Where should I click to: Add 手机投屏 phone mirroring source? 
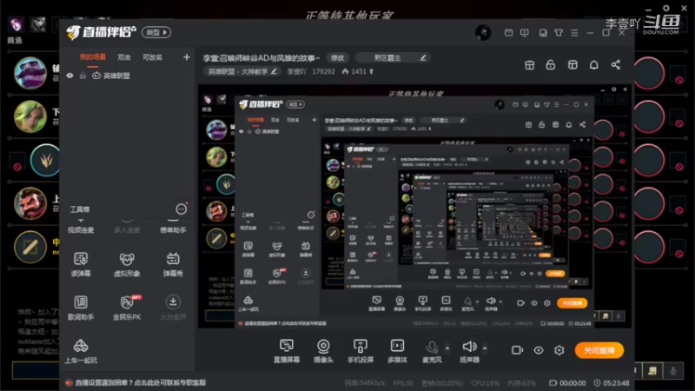[361, 351]
